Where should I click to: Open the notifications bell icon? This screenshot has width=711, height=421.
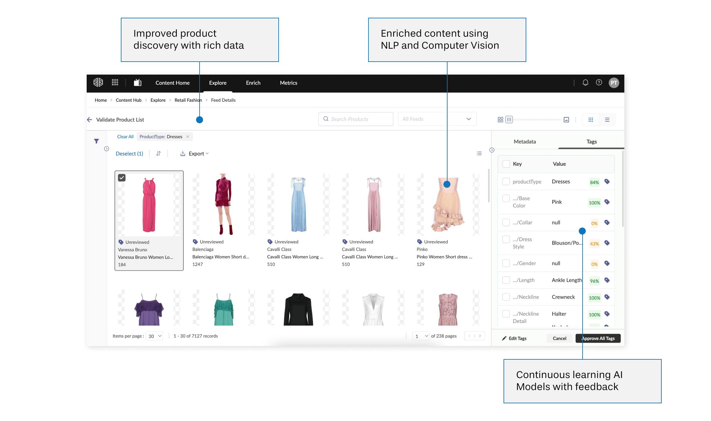coord(585,83)
